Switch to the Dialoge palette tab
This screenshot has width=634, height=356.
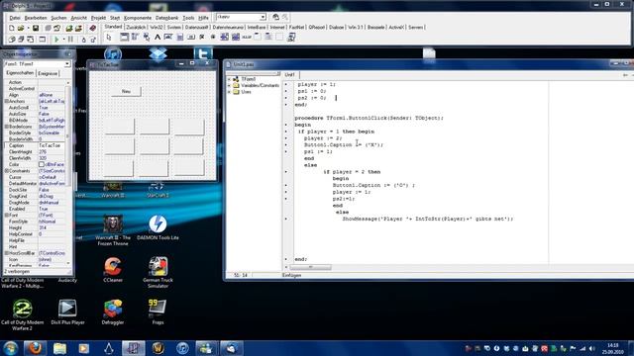pyautogui.click(x=336, y=28)
